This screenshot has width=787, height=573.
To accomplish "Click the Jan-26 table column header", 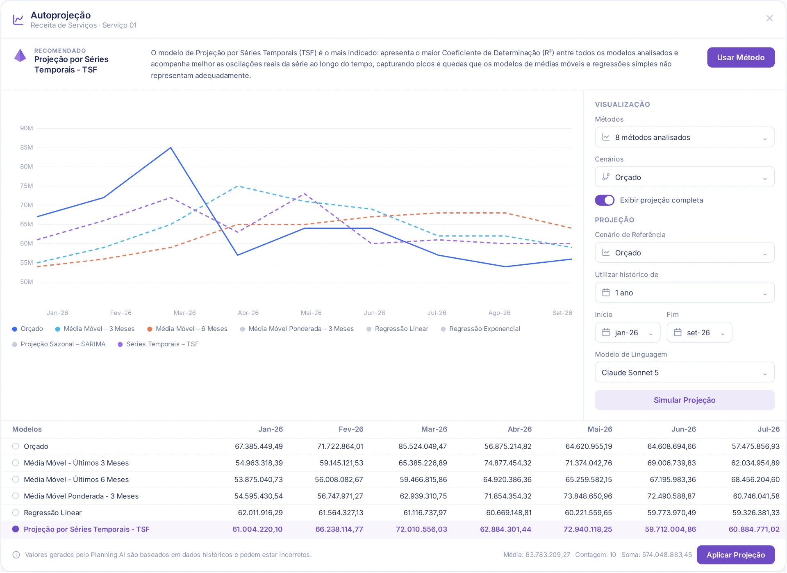I will coord(271,429).
